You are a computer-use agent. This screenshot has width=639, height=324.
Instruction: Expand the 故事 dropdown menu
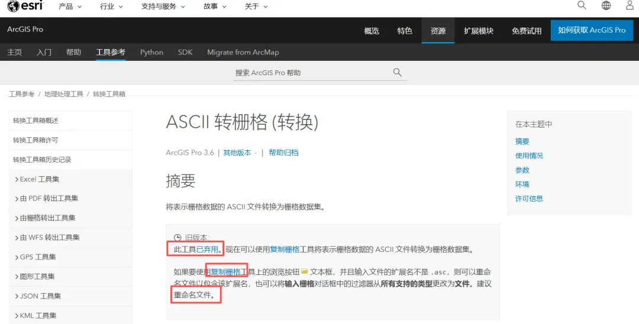click(x=215, y=7)
